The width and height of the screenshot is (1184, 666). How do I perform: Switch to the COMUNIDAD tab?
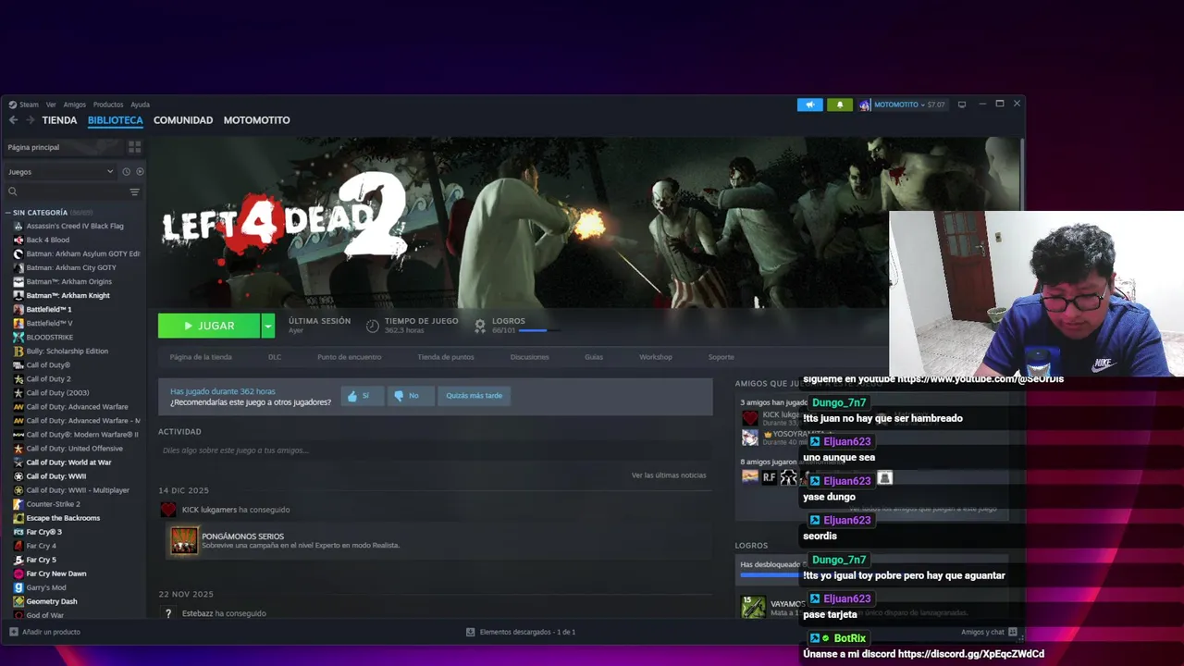click(x=183, y=120)
